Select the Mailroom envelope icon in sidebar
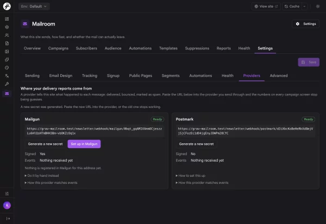This screenshot has height=224, width=326. point(7,93)
